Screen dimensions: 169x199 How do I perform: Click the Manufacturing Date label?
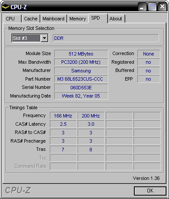(30, 96)
